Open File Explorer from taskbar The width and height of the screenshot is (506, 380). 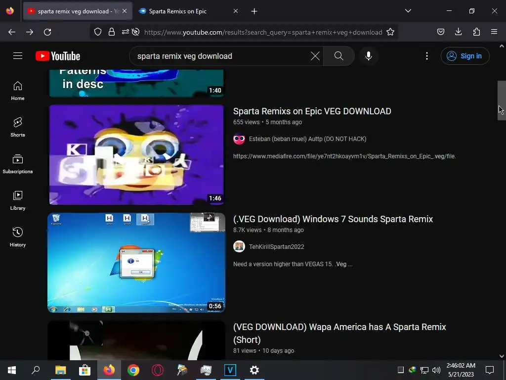[60, 370]
